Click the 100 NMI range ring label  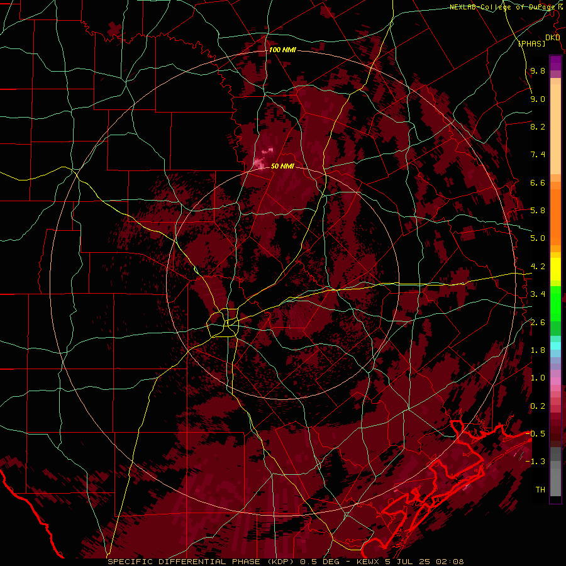282,50
